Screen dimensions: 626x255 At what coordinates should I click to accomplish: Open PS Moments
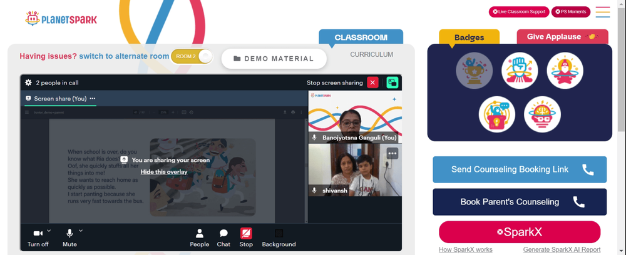pos(570,11)
